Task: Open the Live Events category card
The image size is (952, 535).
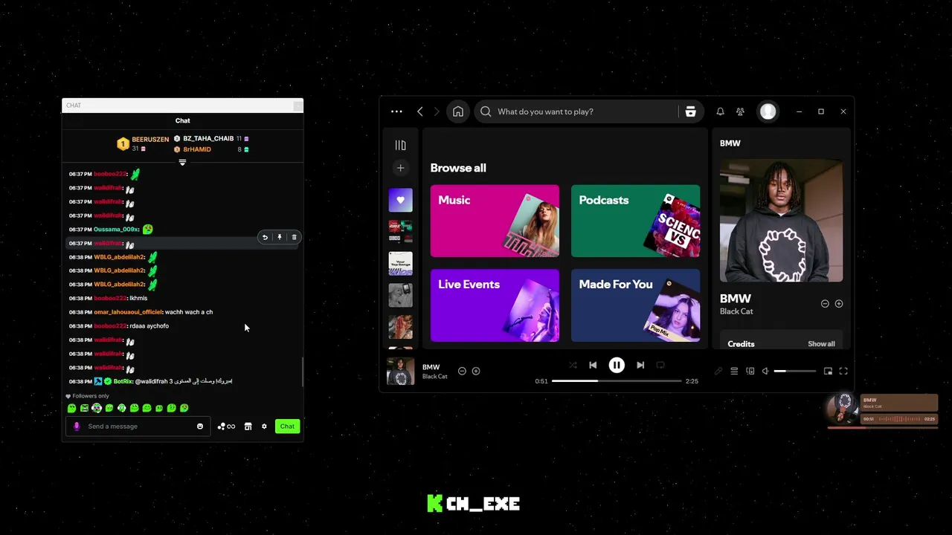Action: (495, 305)
